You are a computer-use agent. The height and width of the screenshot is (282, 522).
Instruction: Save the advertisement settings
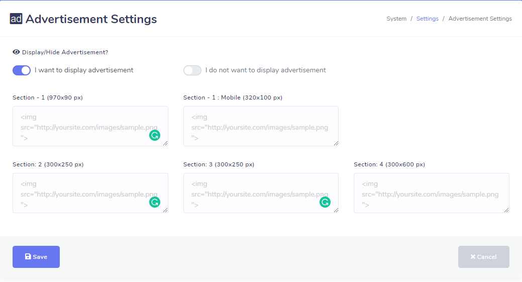coord(36,257)
